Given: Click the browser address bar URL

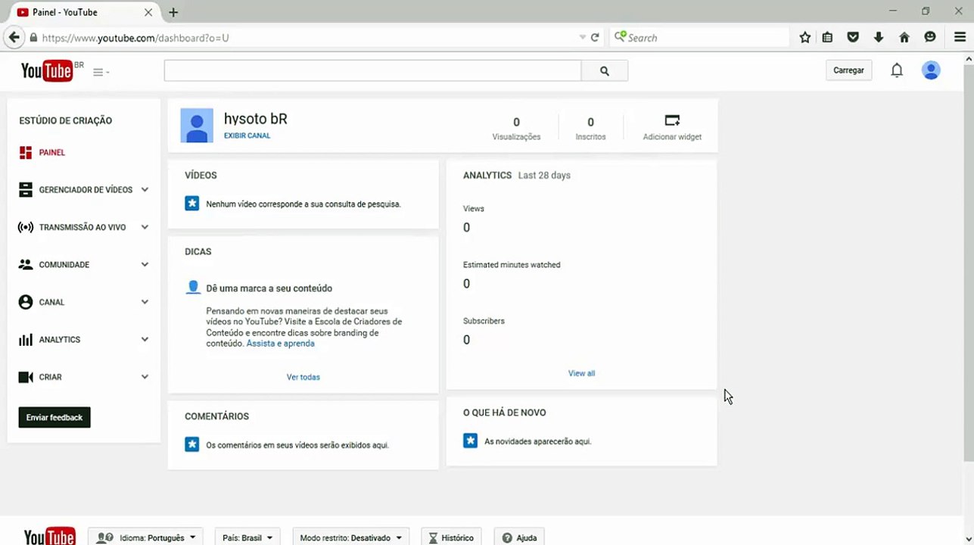Looking at the screenshot, I should 135,37.
